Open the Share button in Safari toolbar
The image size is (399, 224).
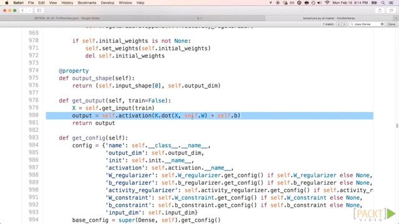click(380, 11)
